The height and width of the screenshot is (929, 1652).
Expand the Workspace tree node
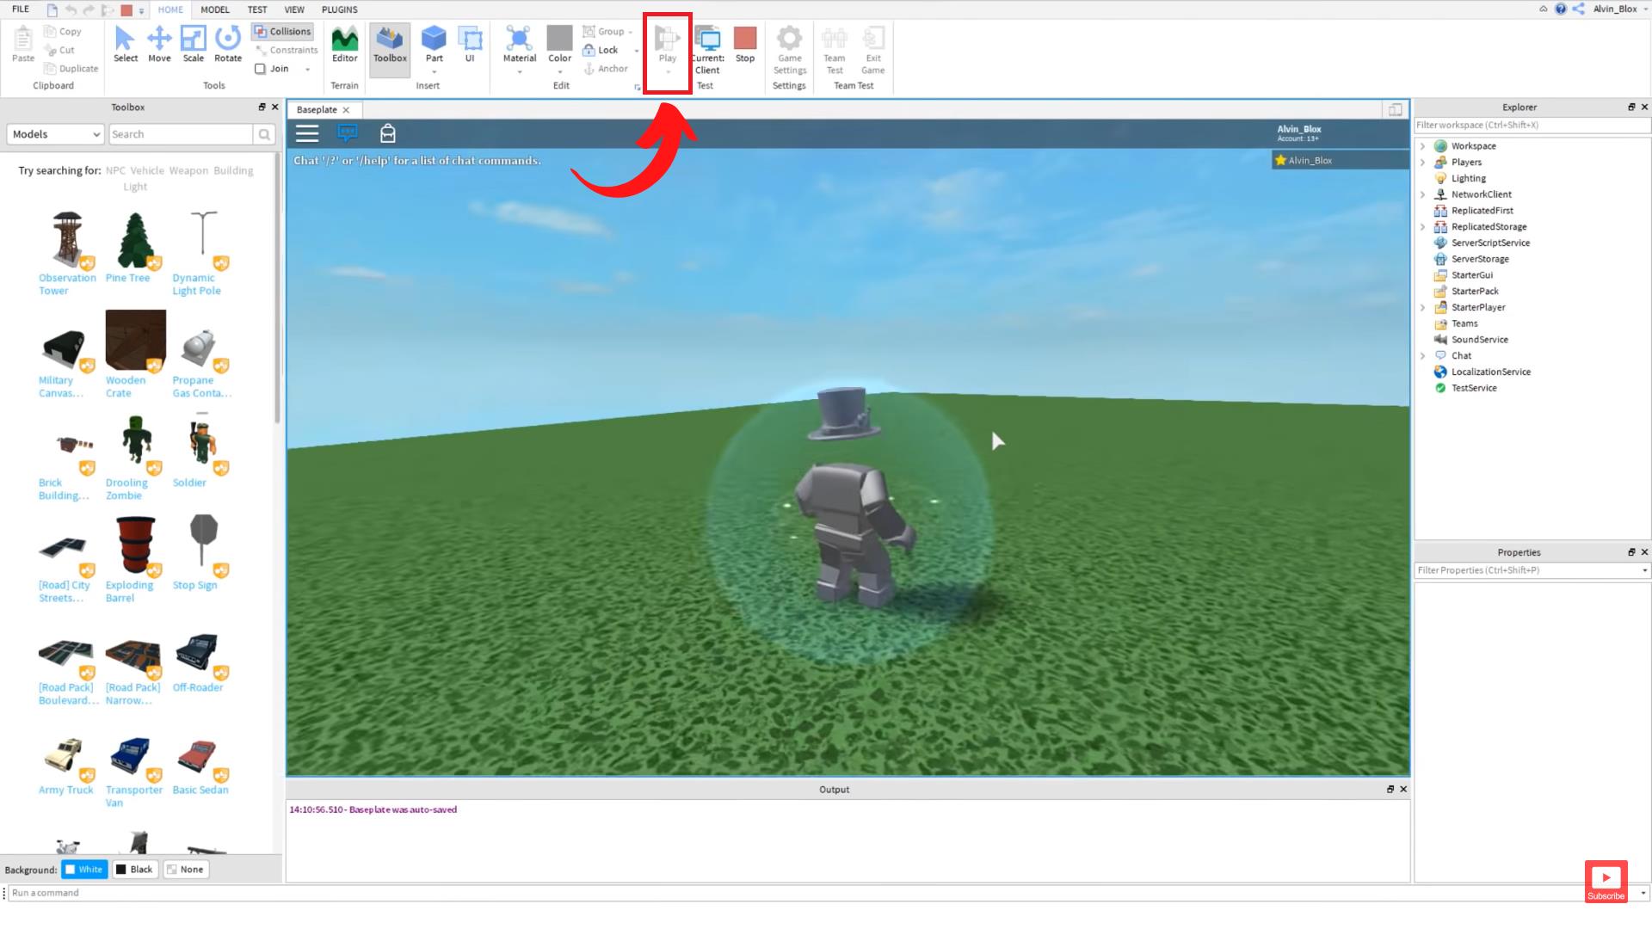coord(1422,146)
